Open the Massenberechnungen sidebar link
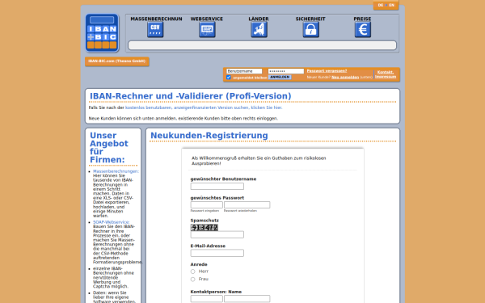 pyautogui.click(x=116, y=171)
